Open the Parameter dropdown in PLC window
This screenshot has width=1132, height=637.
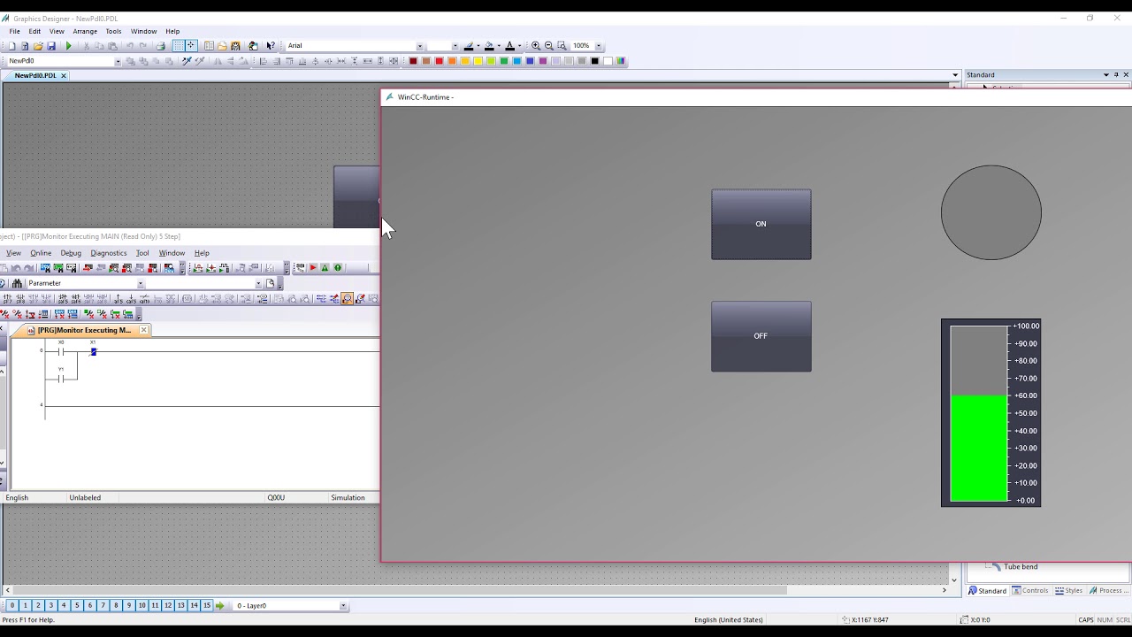(x=140, y=283)
